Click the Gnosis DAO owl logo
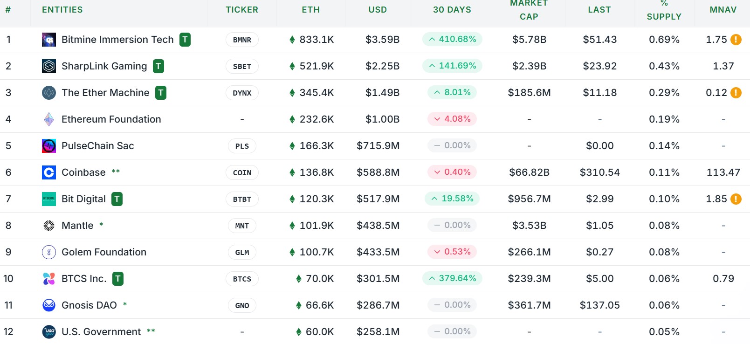Screen dimensions: 750x344 pyautogui.click(x=48, y=305)
